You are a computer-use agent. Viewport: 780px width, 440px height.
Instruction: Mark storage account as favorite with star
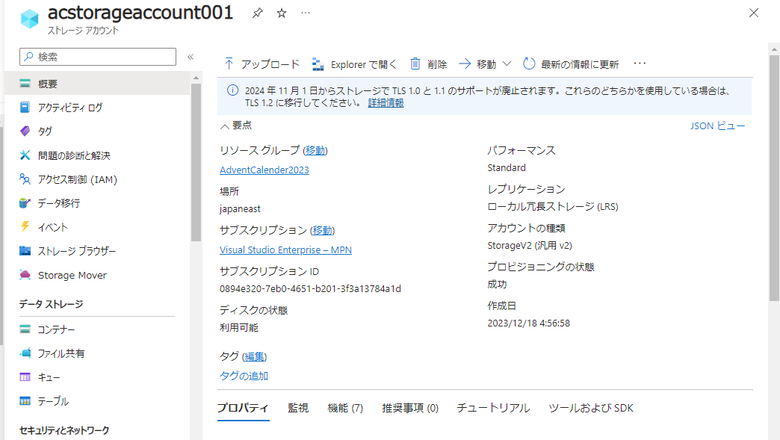(282, 13)
